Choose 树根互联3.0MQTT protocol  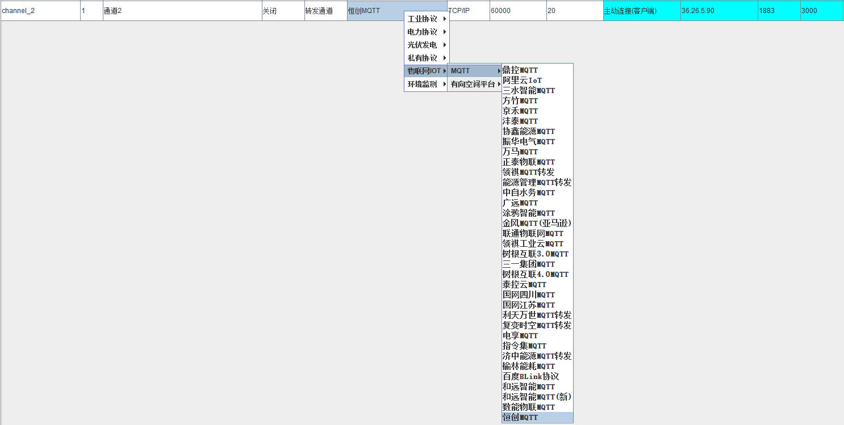coord(537,254)
